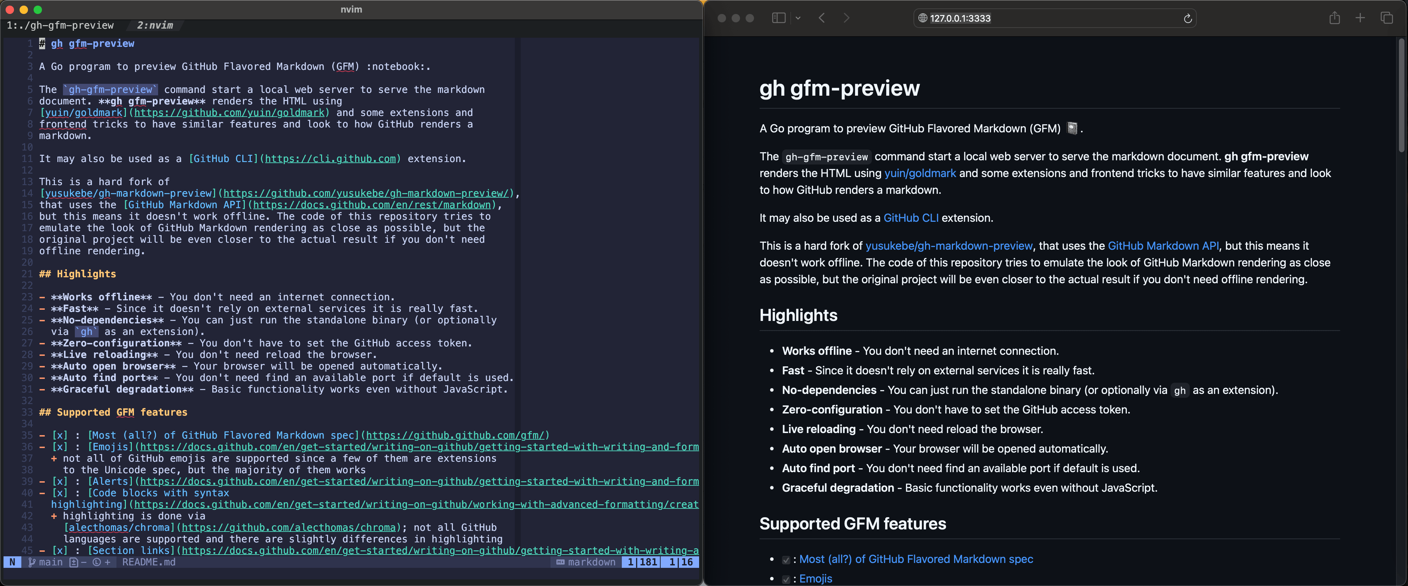Click the heading marker icon on nvim line 1
1408x586 pixels.
42,44
